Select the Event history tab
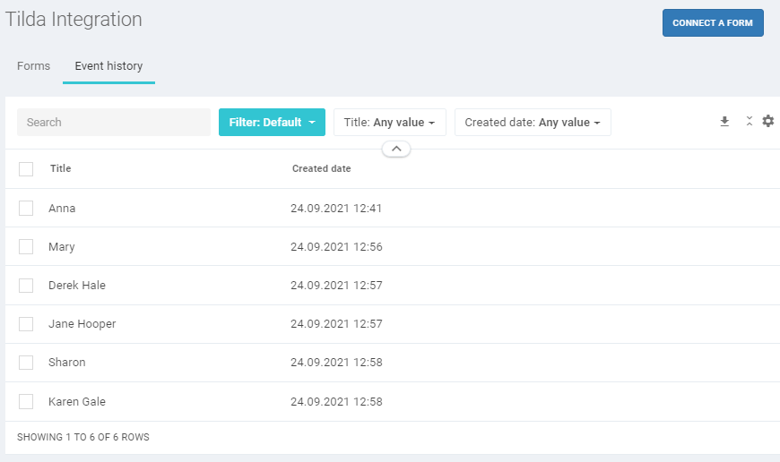Screen dimensions: 780x462 pyautogui.click(x=108, y=66)
